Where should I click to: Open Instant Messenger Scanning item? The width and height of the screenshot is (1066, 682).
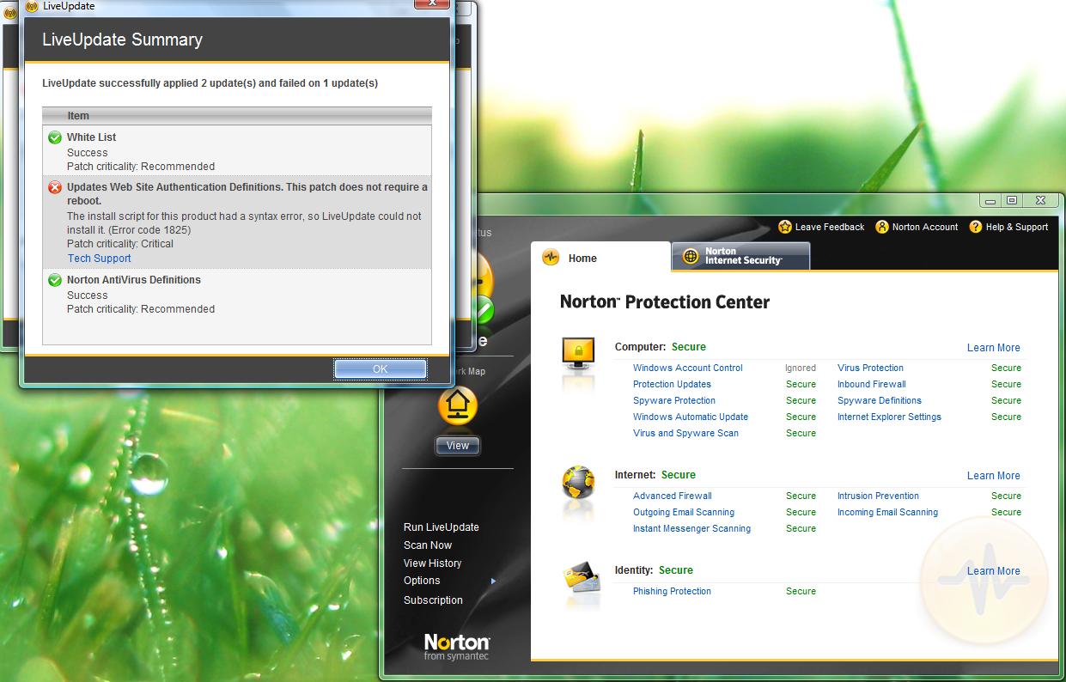[x=691, y=528]
